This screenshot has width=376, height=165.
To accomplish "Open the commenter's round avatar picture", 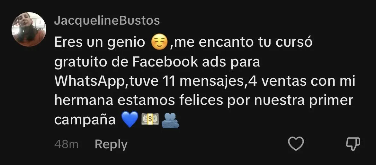I will 29,29.
